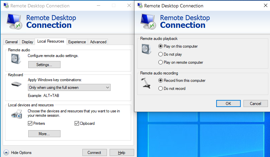Click the microphone icon for audio recording
The width and height of the screenshot is (270, 157).
[x=146, y=83]
